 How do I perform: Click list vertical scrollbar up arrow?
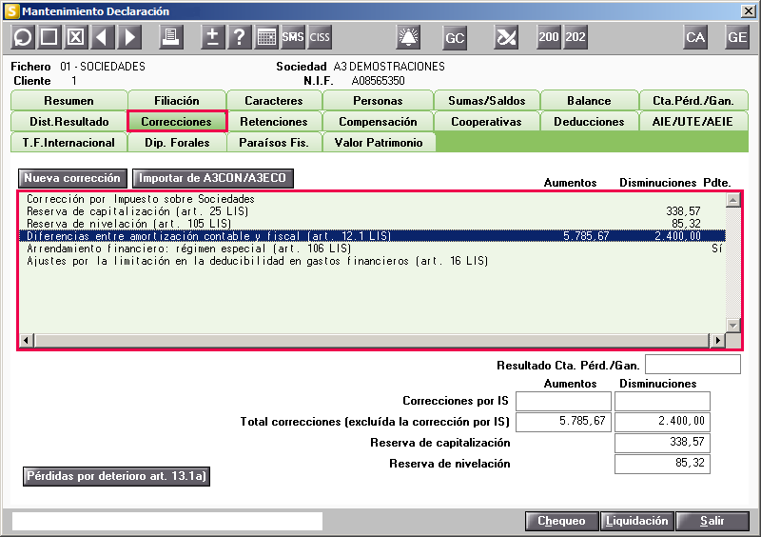tap(732, 200)
